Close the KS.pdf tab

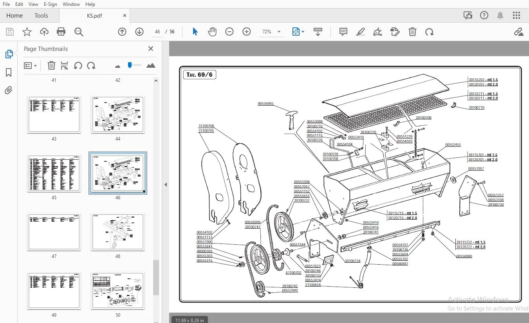(125, 16)
